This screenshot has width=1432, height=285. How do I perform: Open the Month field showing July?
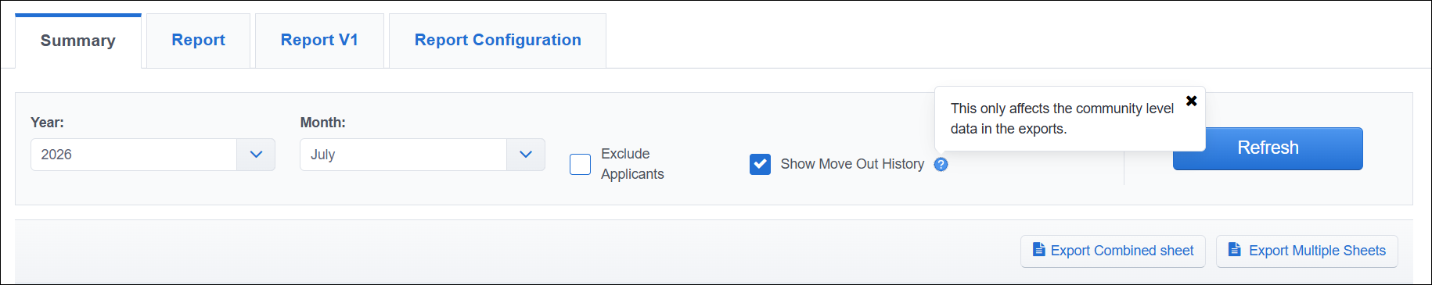click(x=423, y=155)
